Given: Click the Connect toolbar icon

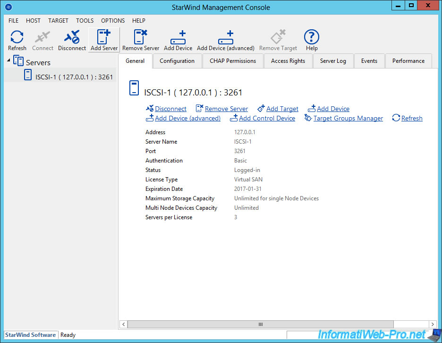Looking at the screenshot, I should pyautogui.click(x=42, y=37).
